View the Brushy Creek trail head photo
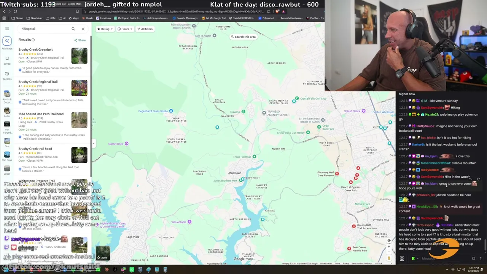 79,155
